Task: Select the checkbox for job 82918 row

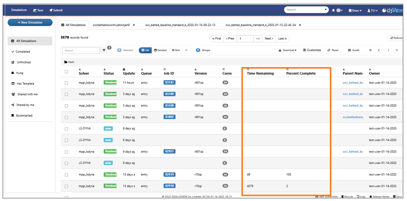Action: pyautogui.click(x=66, y=186)
